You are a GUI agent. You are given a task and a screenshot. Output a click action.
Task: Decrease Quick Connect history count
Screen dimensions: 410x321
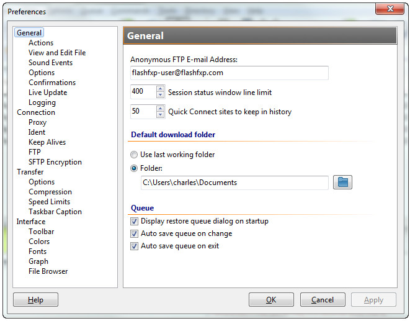point(160,114)
